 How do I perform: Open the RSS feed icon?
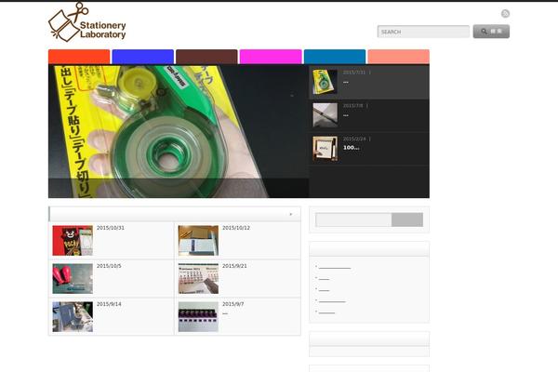click(505, 14)
